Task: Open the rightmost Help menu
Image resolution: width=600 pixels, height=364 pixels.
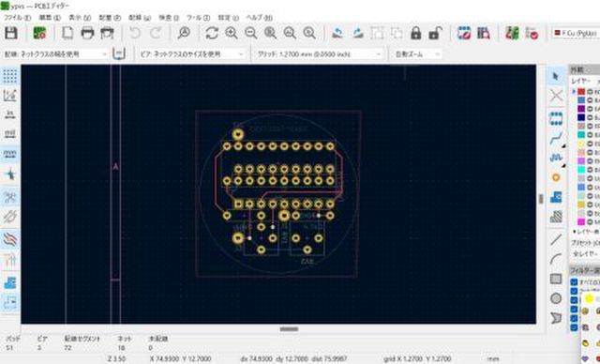Action: (x=260, y=18)
